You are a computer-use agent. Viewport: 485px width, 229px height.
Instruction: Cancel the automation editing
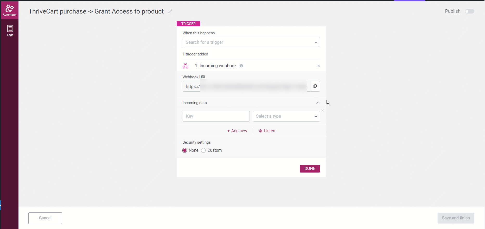45,218
